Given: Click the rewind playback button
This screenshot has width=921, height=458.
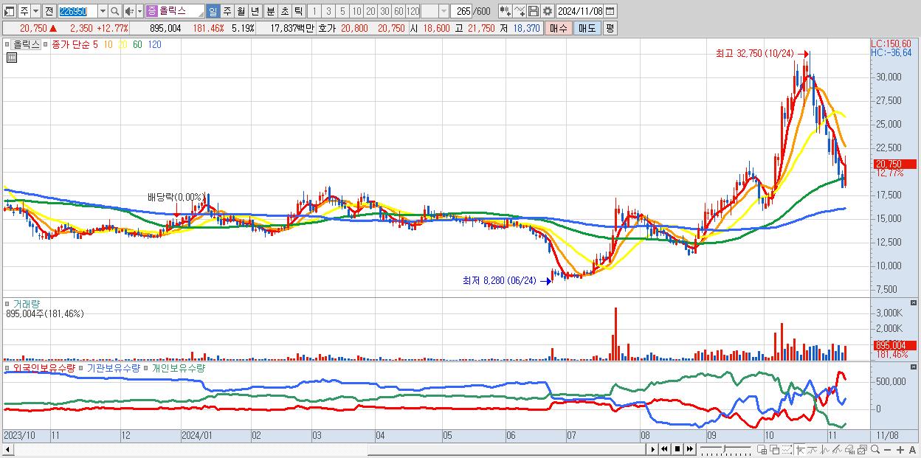Looking at the screenshot, I should [x=664, y=449].
